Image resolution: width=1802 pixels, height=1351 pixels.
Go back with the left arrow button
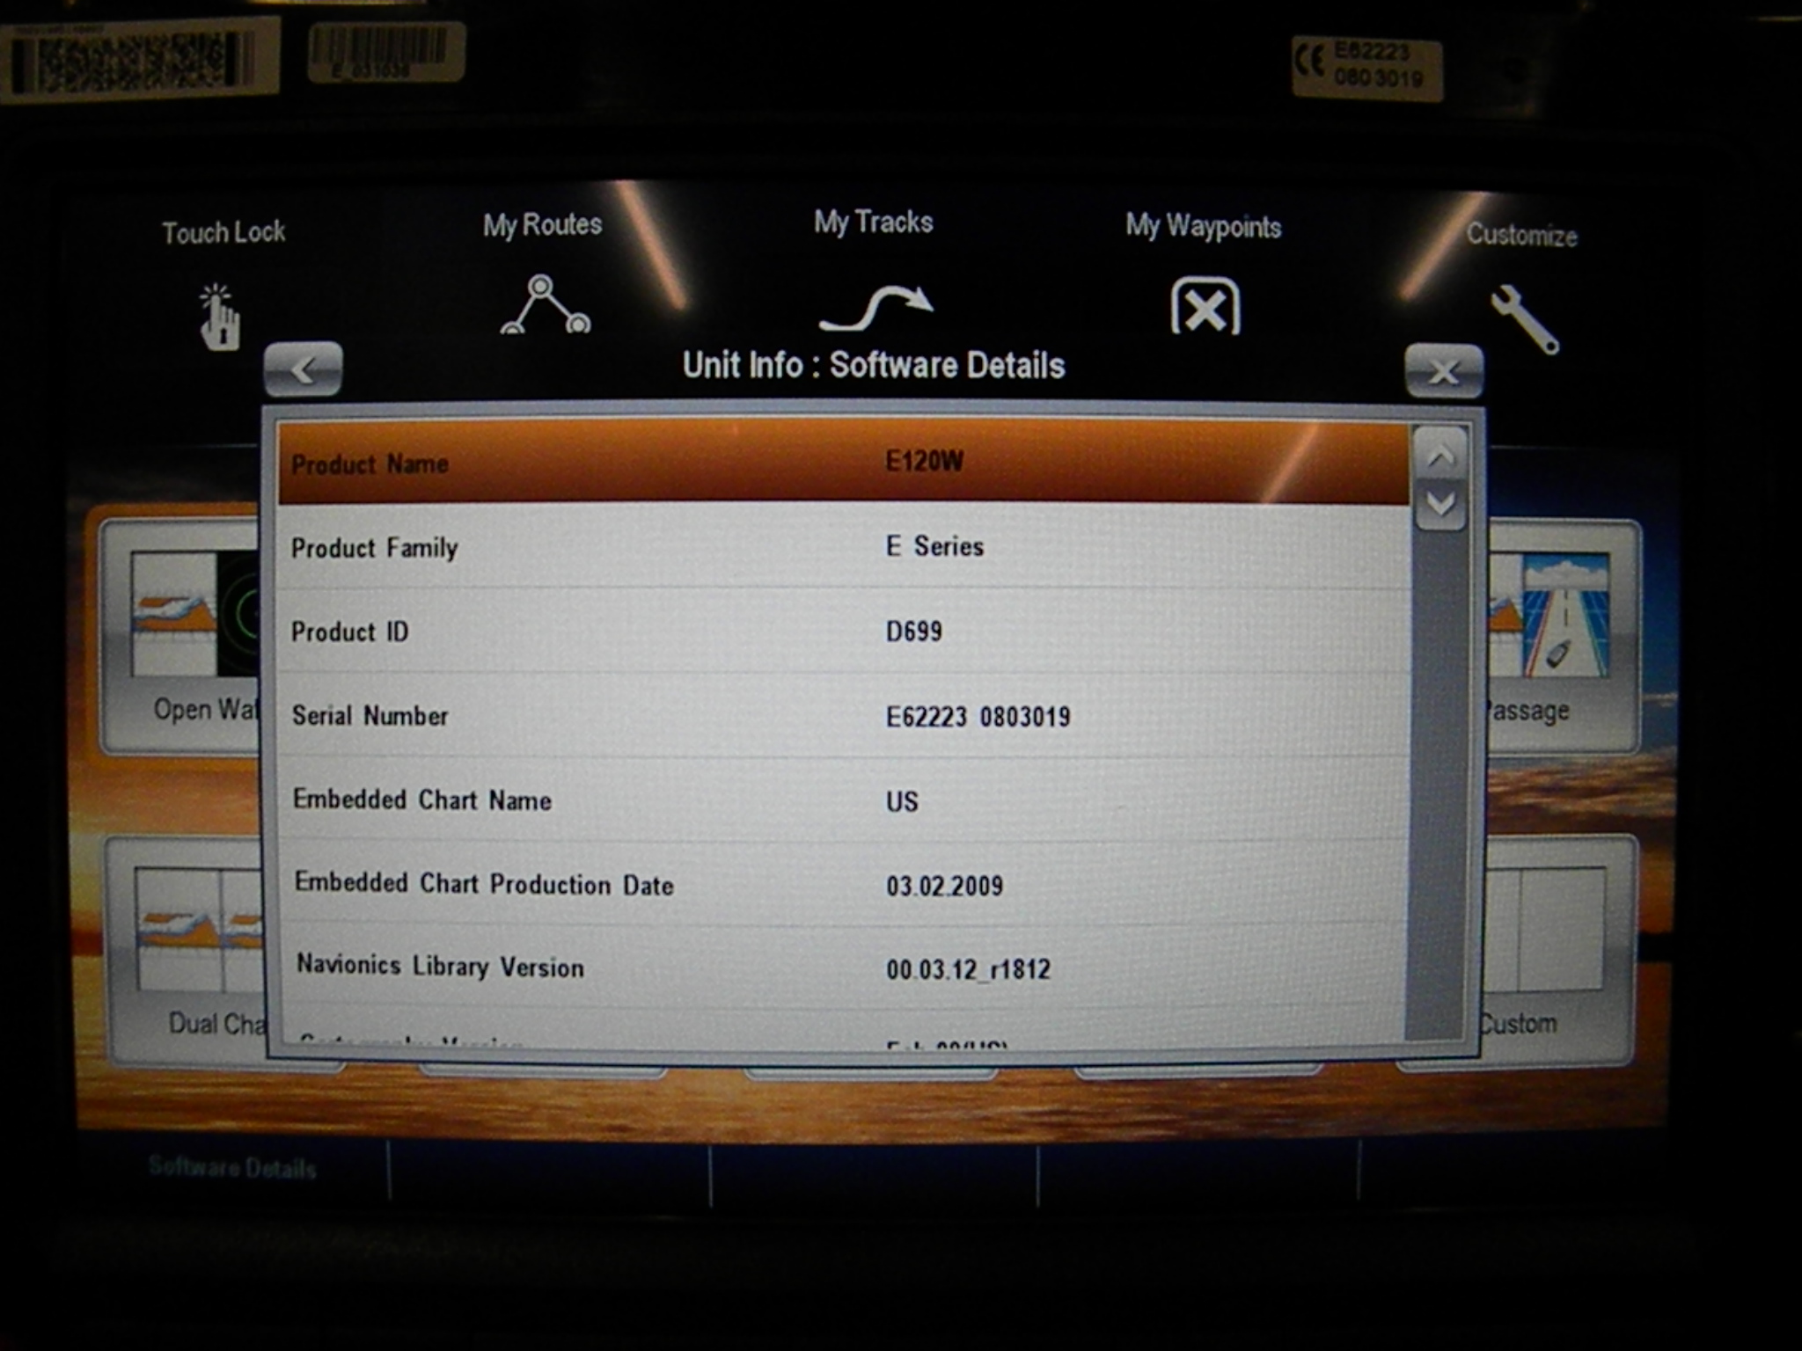click(x=304, y=369)
